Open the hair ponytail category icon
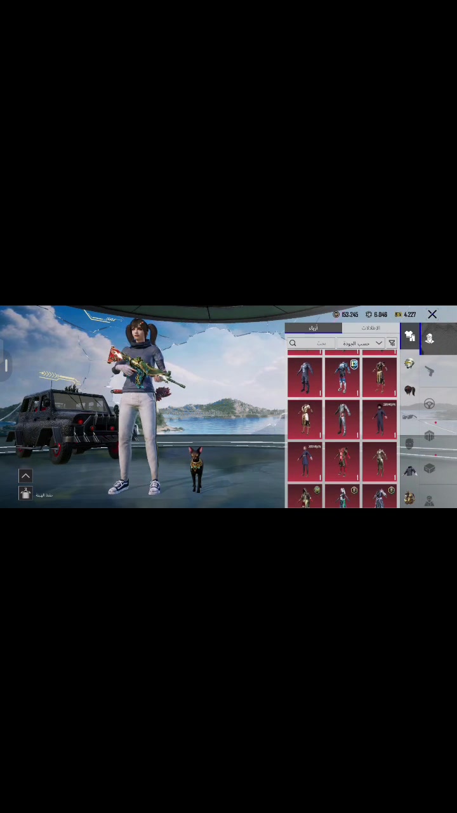The width and height of the screenshot is (457, 813). tap(409, 391)
